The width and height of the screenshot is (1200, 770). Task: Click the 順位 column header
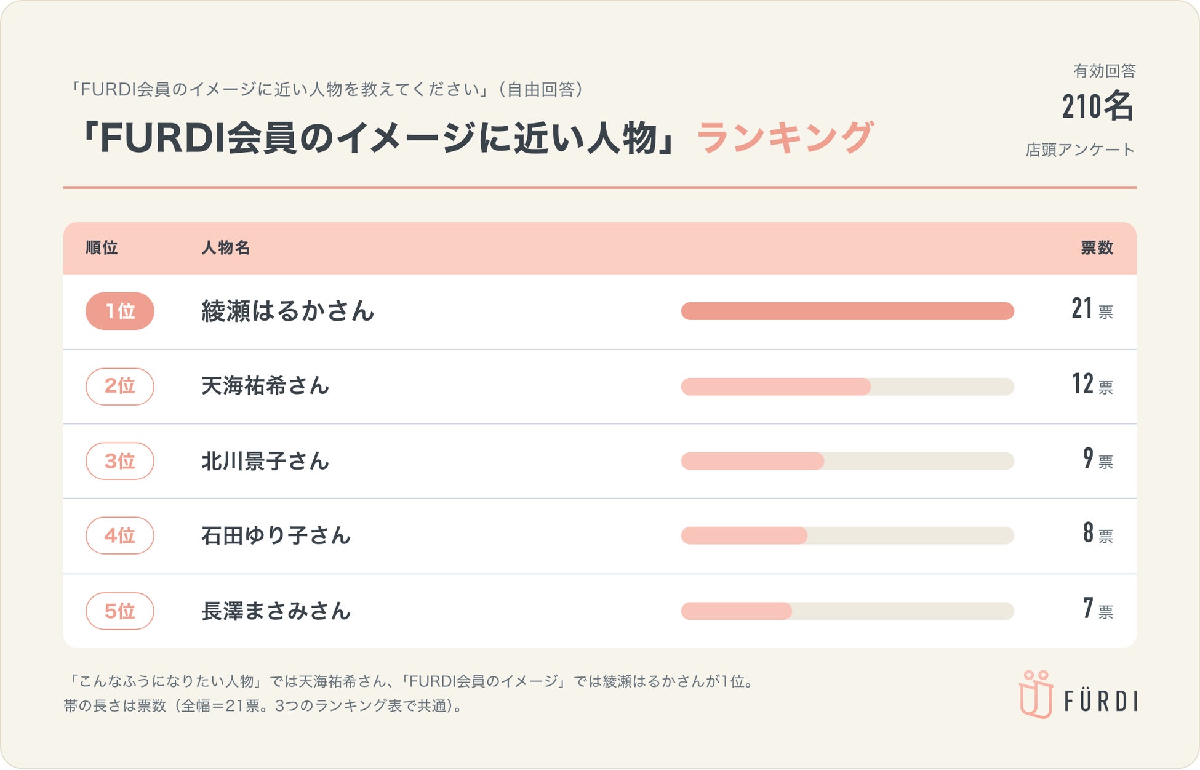pos(102,247)
